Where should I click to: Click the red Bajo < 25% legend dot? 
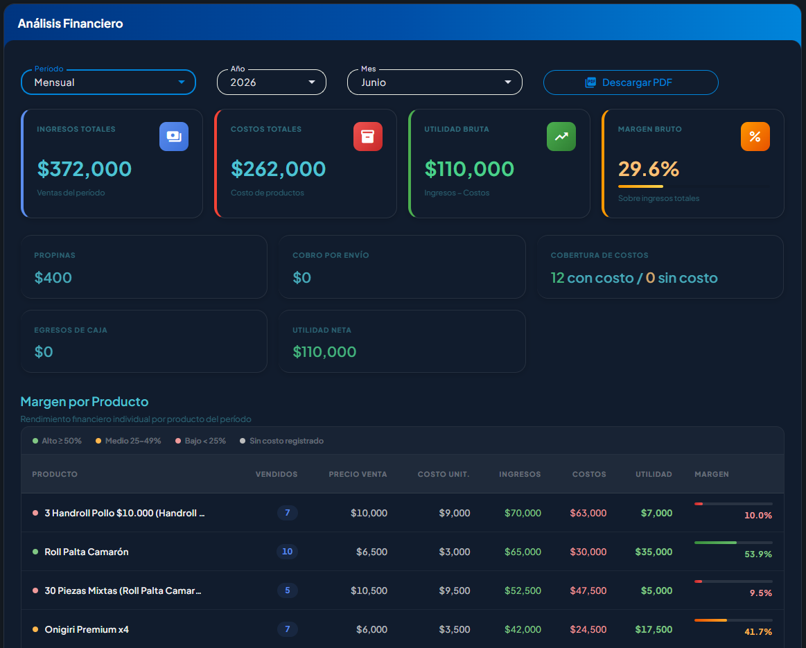pyautogui.click(x=178, y=441)
